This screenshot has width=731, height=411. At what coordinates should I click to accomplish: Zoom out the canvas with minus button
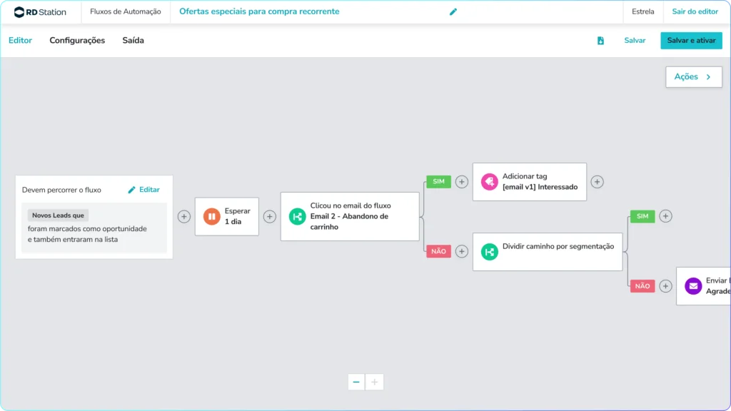coord(356,382)
